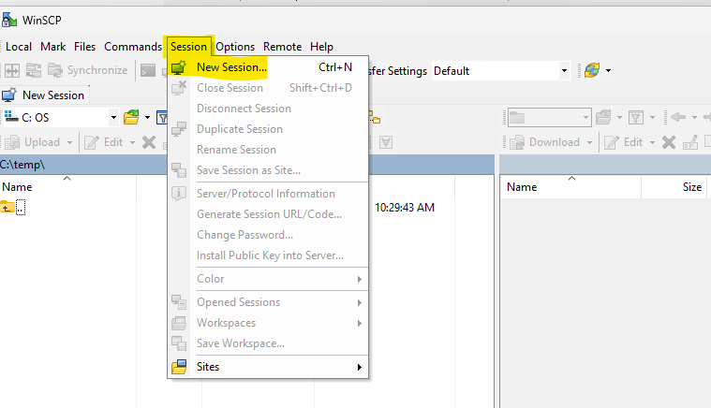This screenshot has width=711, height=408.
Task: Open the Commands menu
Action: tap(133, 47)
